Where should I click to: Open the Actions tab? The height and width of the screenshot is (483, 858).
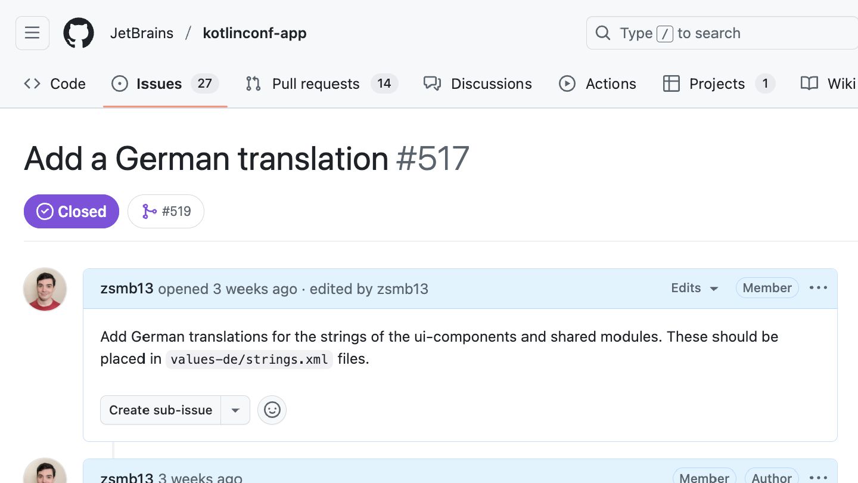pyautogui.click(x=597, y=83)
